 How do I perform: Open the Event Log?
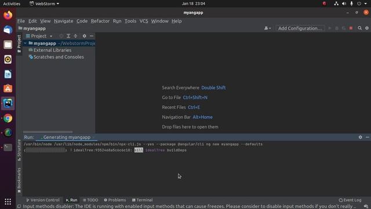coord(350,200)
